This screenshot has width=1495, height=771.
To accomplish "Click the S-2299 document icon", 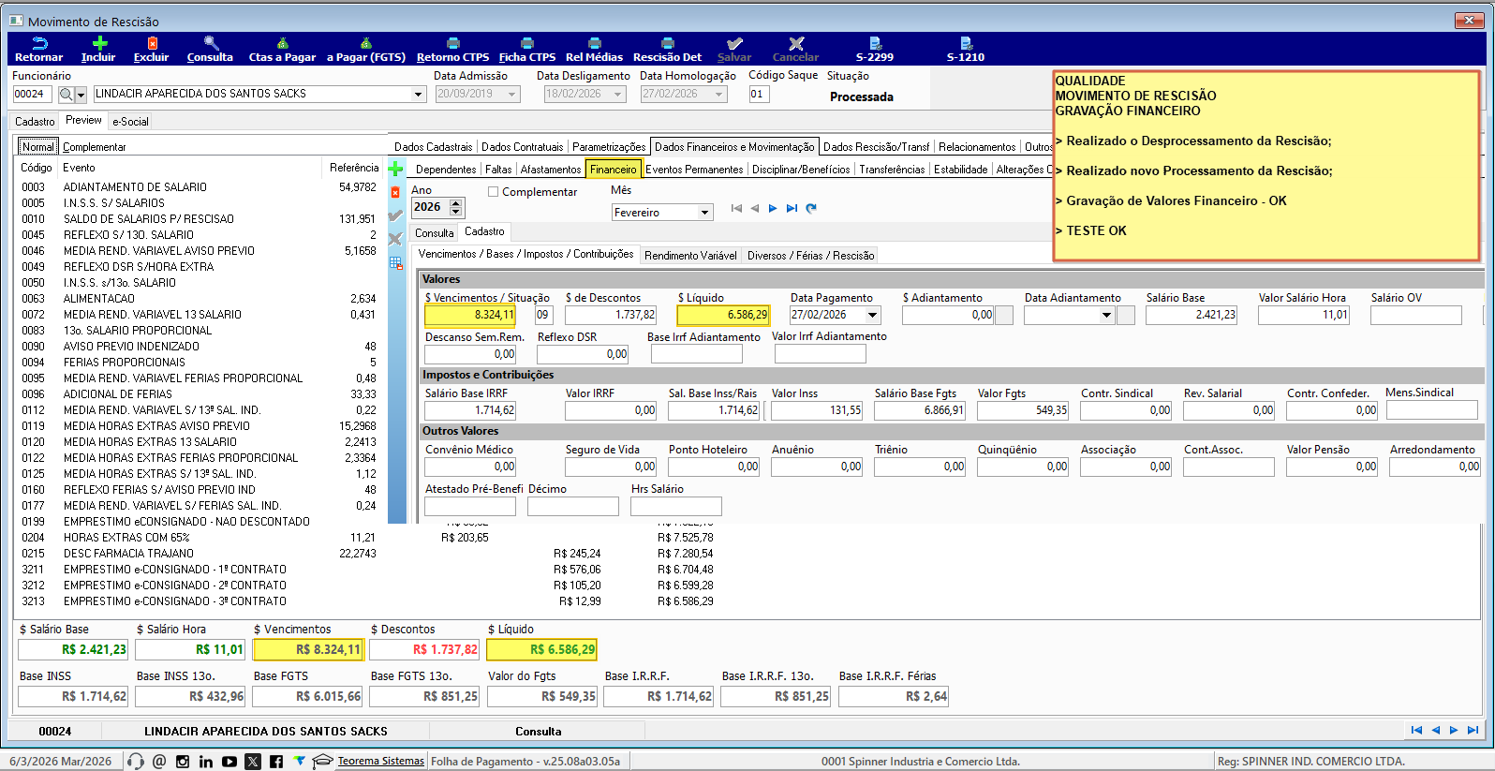I will [875, 43].
